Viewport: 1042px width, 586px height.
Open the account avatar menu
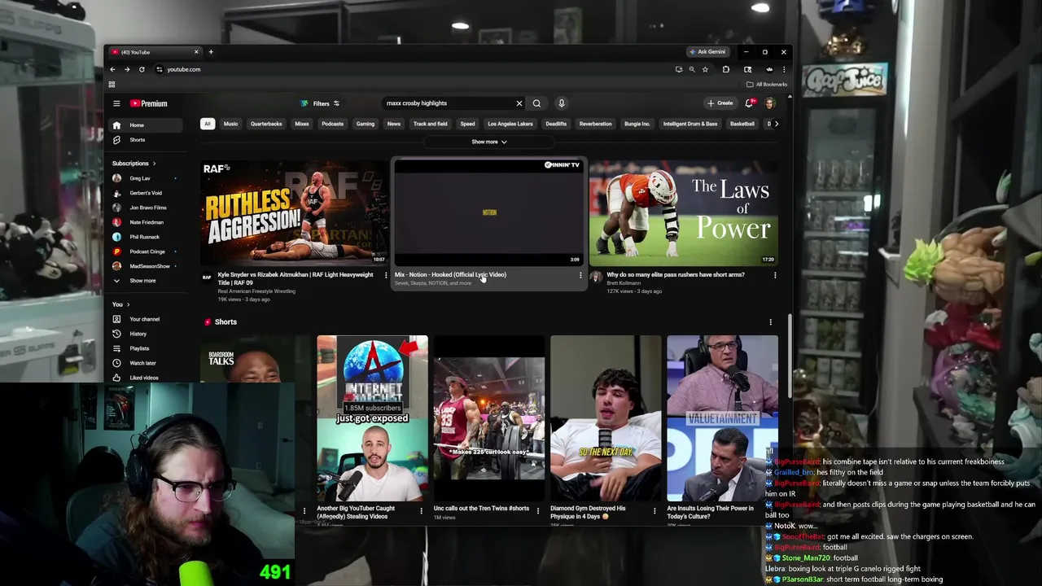[769, 103]
